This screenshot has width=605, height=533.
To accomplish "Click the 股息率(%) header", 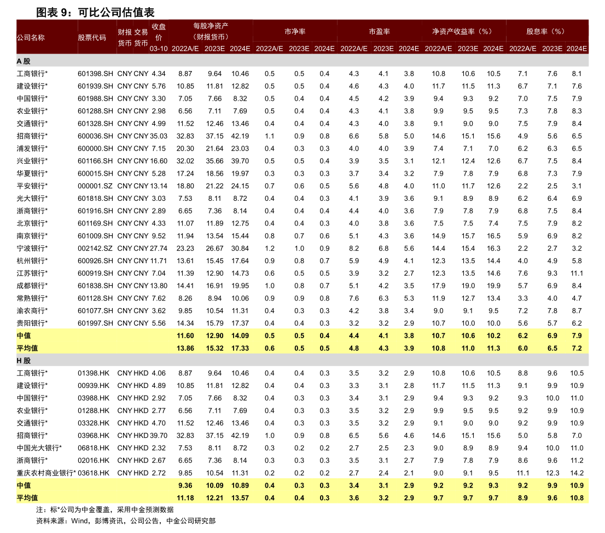I will coord(547,32).
